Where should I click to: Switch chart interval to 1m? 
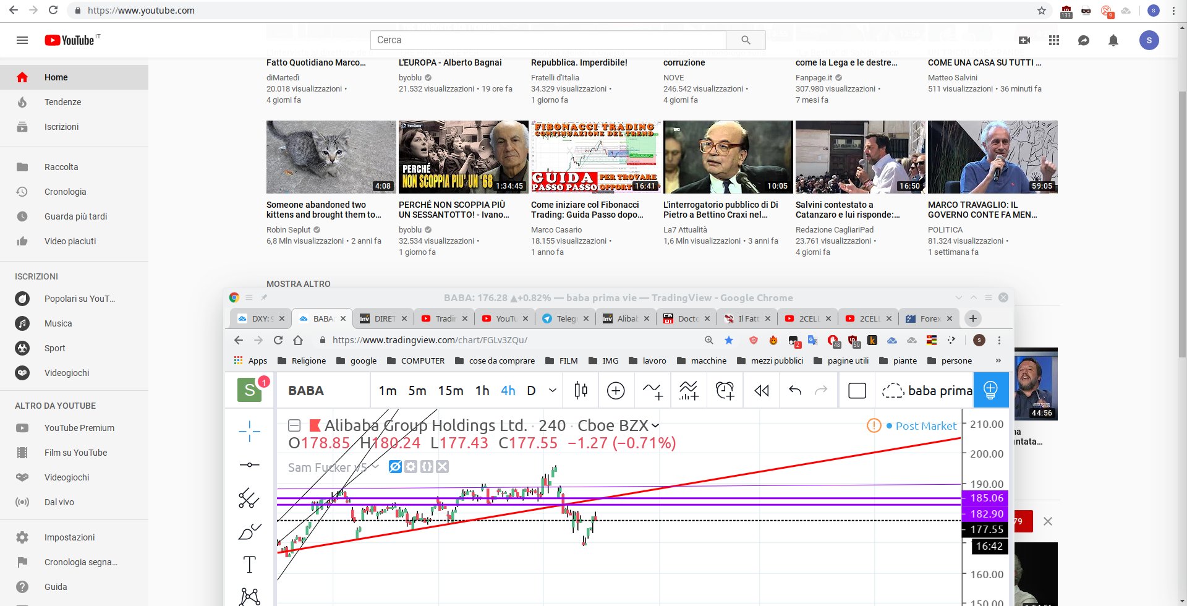(x=388, y=390)
